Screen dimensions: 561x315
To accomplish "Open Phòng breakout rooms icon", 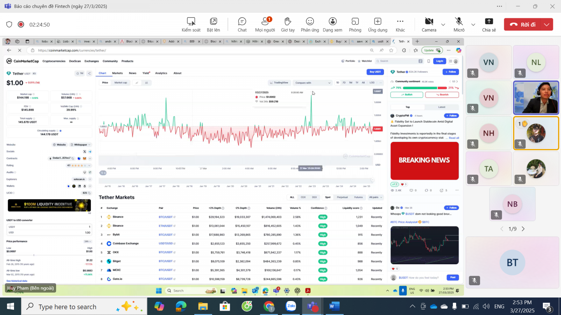I will pos(355,24).
